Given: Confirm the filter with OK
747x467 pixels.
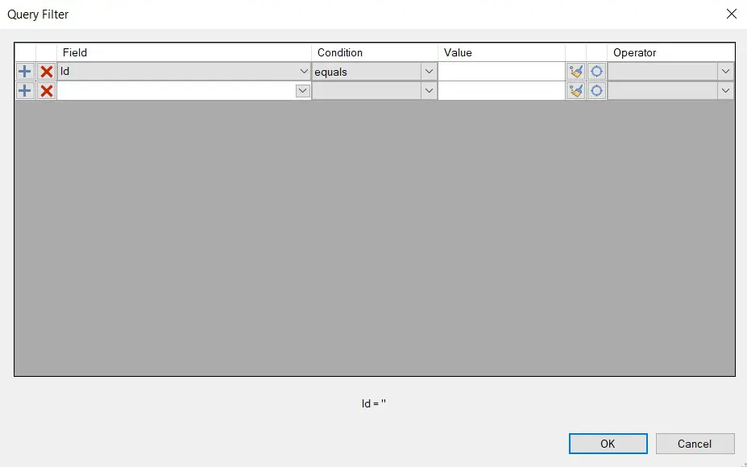Looking at the screenshot, I should [x=608, y=444].
